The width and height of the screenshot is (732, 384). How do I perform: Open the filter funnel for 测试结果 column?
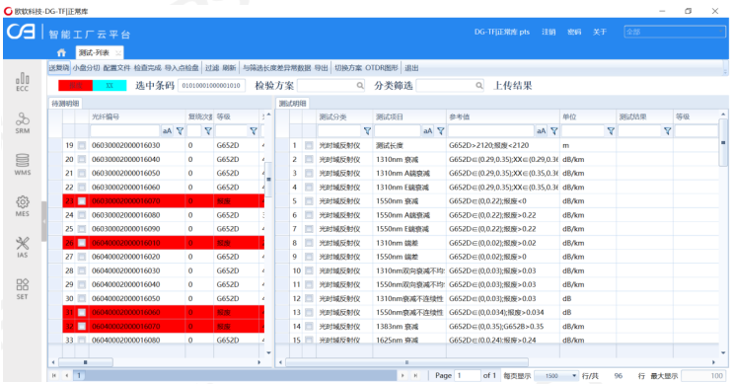tap(668, 131)
